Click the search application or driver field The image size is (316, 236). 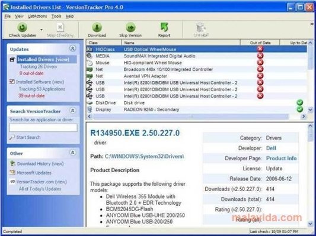pyautogui.click(x=43, y=128)
